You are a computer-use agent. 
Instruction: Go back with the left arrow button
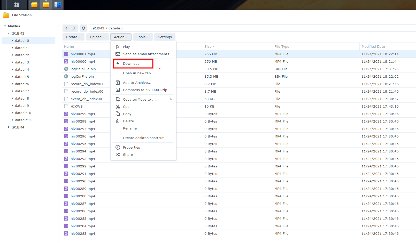(66, 28)
